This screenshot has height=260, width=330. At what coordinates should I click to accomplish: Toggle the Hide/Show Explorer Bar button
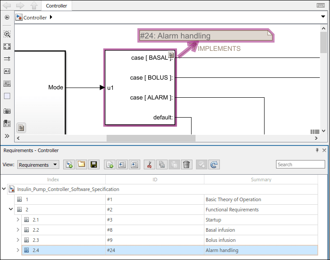click(x=7, y=17)
